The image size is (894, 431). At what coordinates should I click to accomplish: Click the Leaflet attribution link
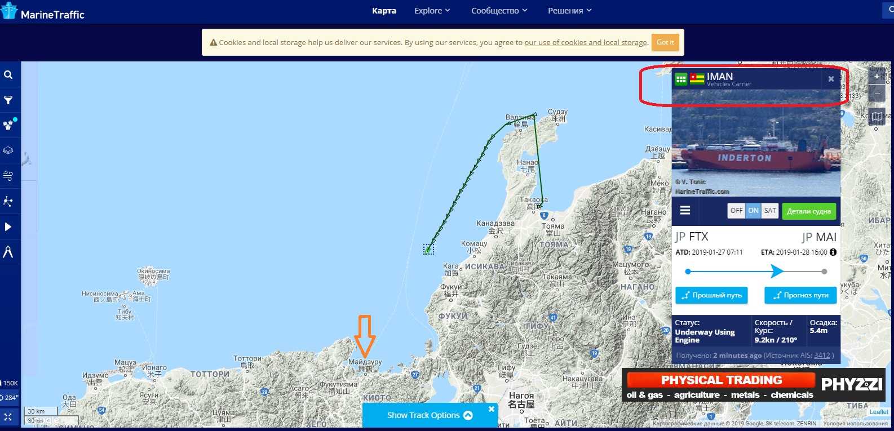coord(878,412)
